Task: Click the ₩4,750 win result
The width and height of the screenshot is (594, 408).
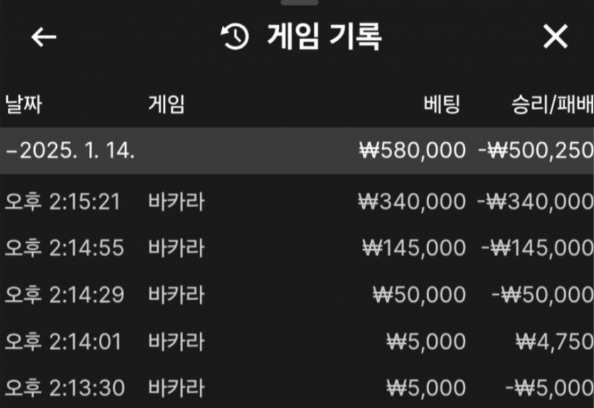Action: (x=555, y=342)
